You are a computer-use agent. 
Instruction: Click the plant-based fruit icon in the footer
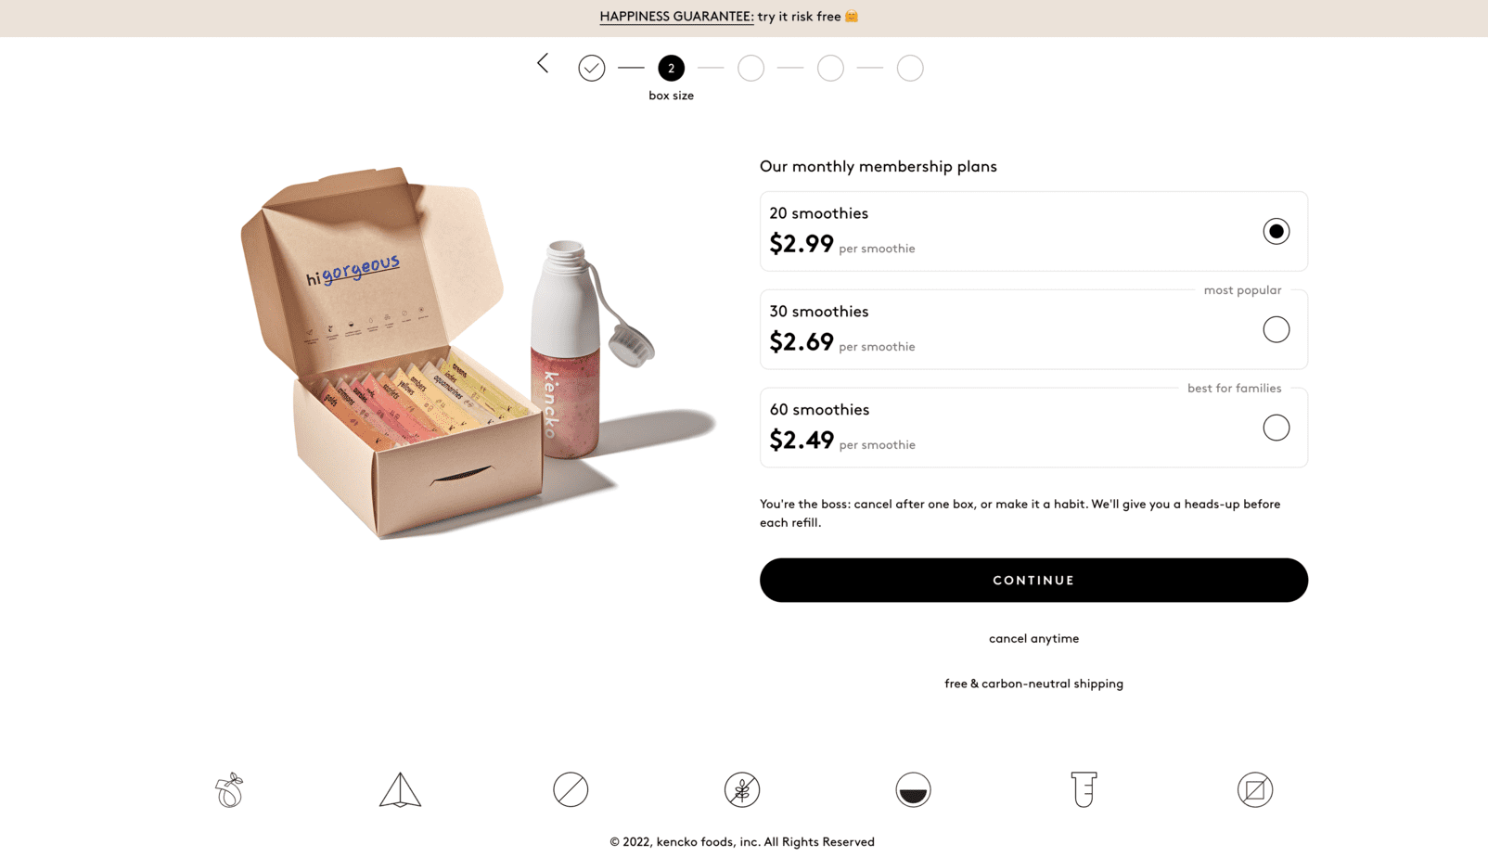tap(228, 789)
